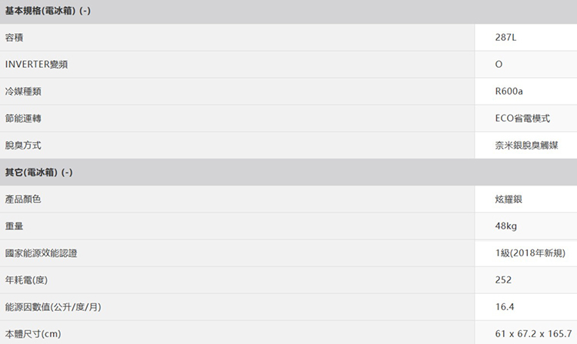The width and height of the screenshot is (577, 344).
Task: Click the 容積 row label
Action: 13,38
